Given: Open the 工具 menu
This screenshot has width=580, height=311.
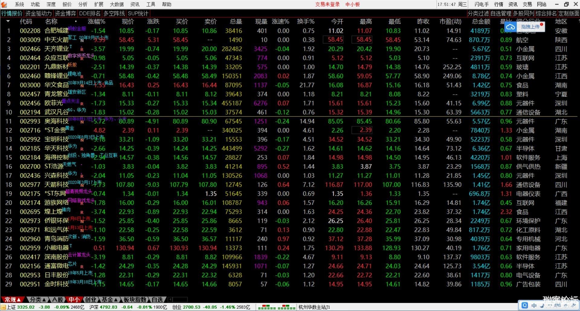Looking at the screenshot, I should tap(151, 5).
